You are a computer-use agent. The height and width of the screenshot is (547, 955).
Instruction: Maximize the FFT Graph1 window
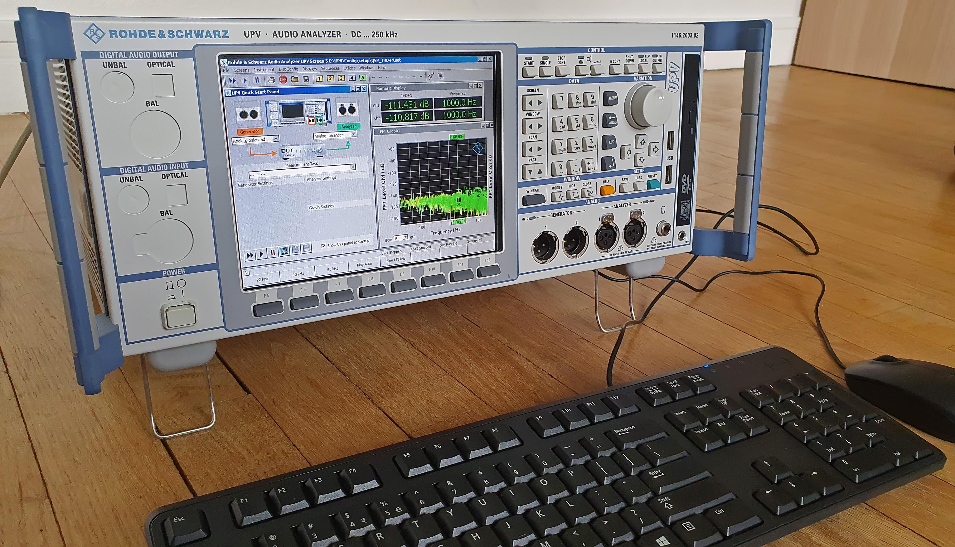coord(488,125)
